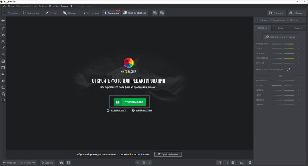Click the Сбросить reset button
308x166 pixels.
coord(47,163)
